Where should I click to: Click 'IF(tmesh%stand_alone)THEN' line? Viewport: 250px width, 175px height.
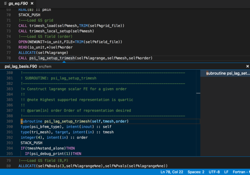[x=48, y=148]
